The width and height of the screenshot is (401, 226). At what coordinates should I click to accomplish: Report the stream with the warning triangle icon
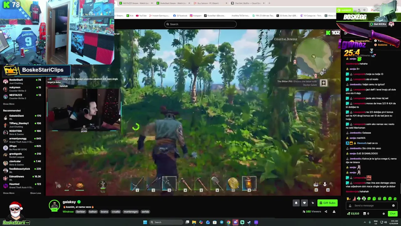(334, 212)
